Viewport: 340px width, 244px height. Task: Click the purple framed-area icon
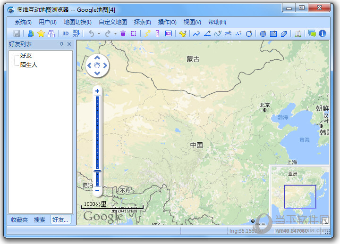coord(169,33)
